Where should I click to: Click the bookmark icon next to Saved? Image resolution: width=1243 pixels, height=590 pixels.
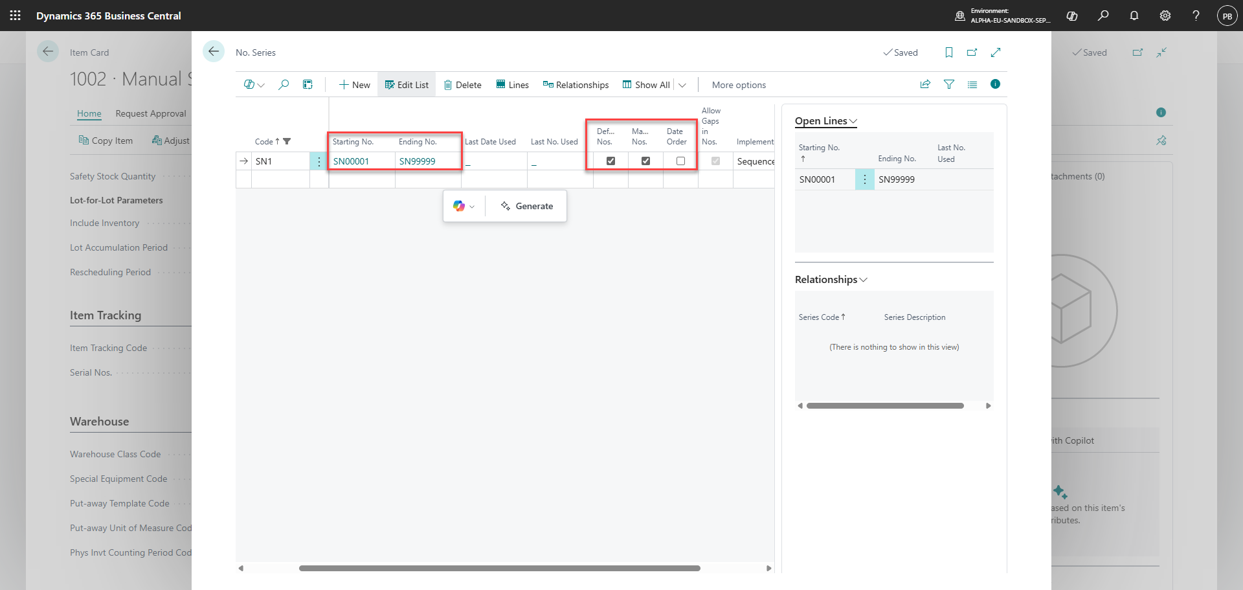(x=949, y=52)
